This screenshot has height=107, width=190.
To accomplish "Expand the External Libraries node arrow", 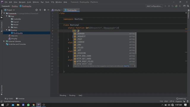I will pyautogui.click(x=4, y=41).
